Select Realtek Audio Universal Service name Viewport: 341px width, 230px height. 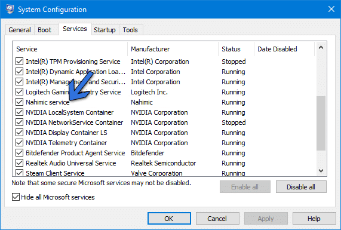pyautogui.click(x=71, y=163)
